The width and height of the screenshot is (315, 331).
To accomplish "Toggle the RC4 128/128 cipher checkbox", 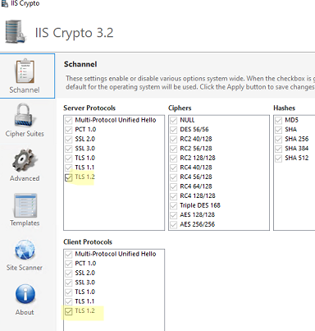I will point(174,196).
